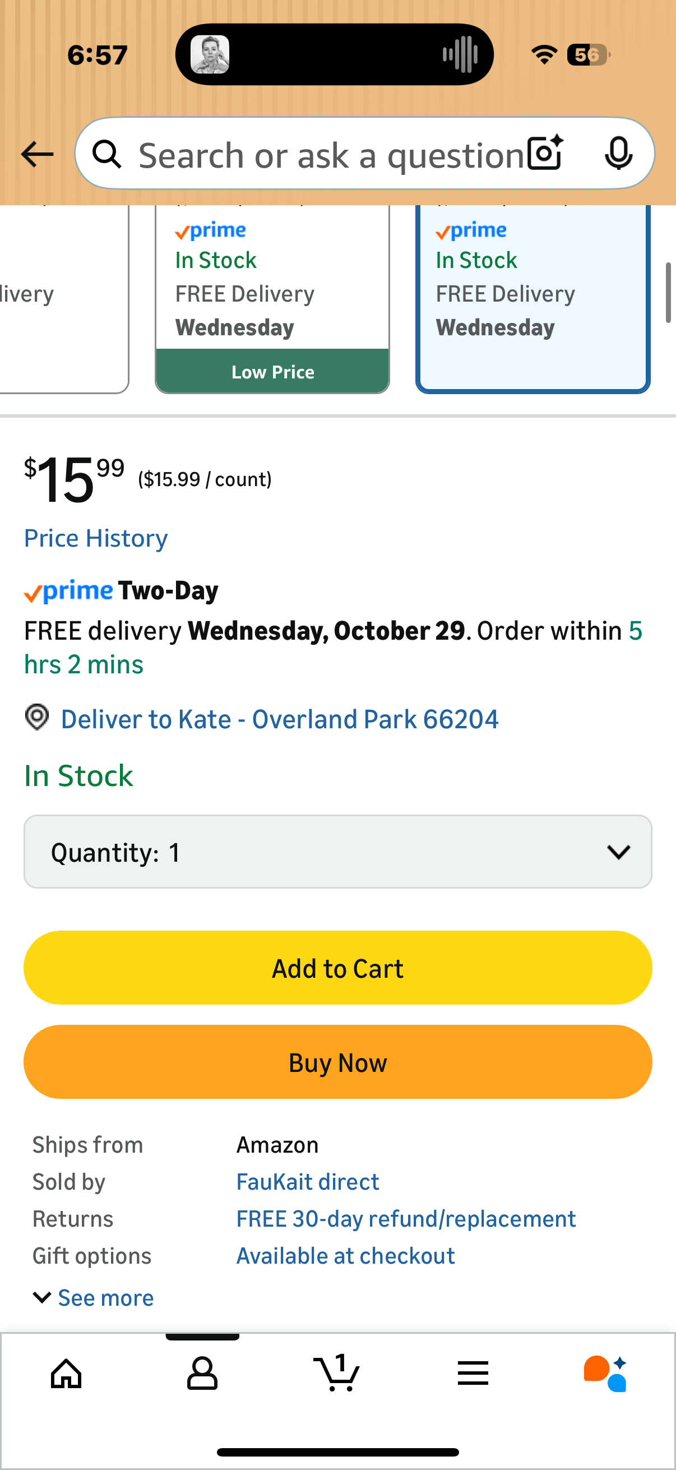
Task: Launch the Rufus AI assistant icon
Action: 606,1373
